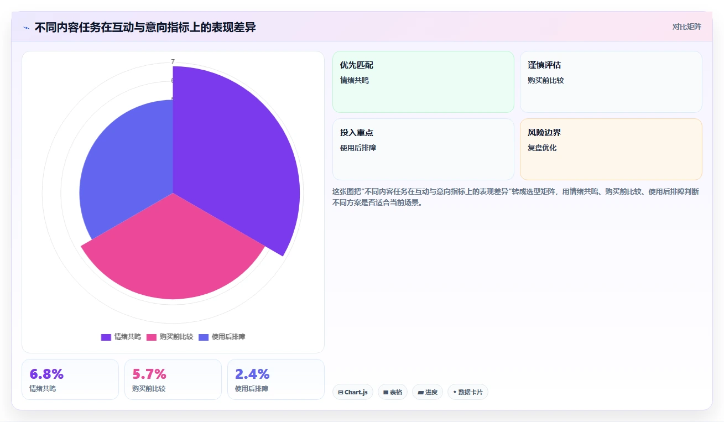Select the Chart.js tag chip
Screen dimensions: 724x422
(x=353, y=392)
